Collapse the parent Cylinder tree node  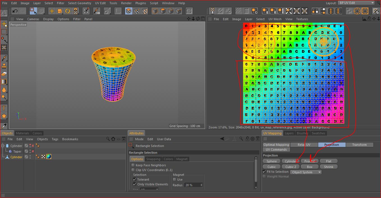(x=3, y=146)
